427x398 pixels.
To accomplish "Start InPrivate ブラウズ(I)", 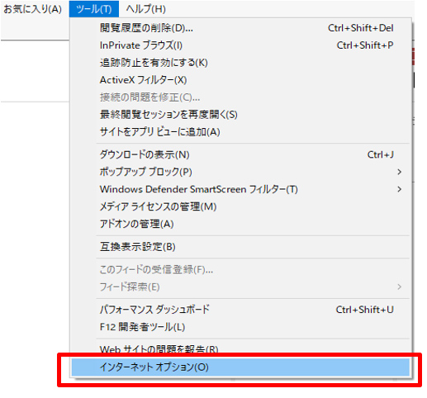I will pos(240,45).
